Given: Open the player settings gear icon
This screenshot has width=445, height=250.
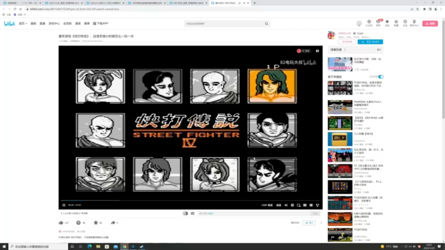Looking at the screenshot, I should pyautogui.click(x=293, y=205).
